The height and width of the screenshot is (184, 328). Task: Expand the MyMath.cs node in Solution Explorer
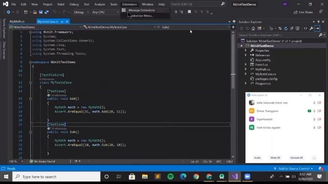pos(246,70)
